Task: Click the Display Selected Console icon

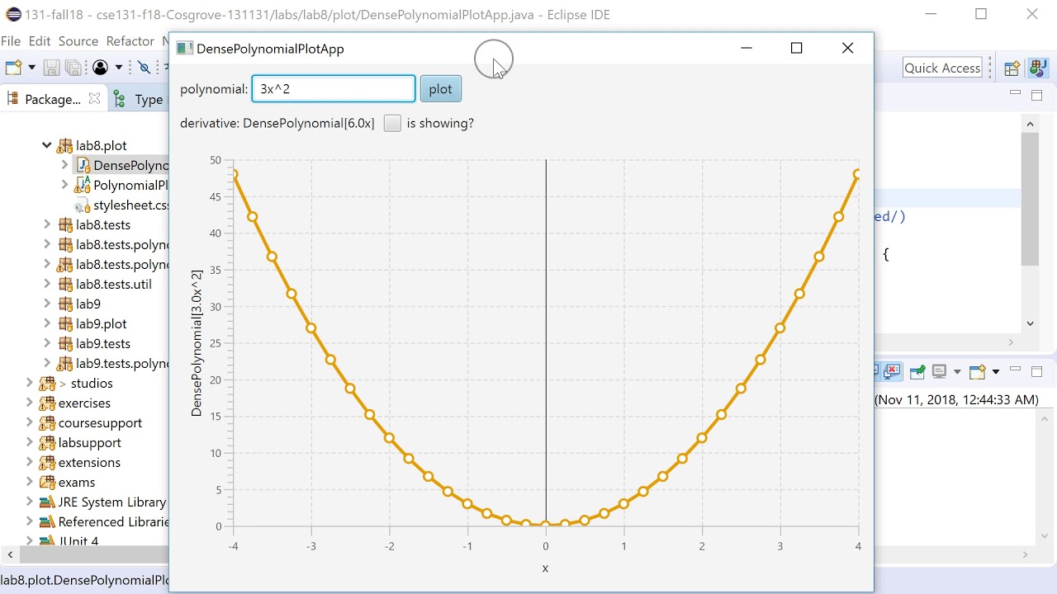Action: pos(939,371)
